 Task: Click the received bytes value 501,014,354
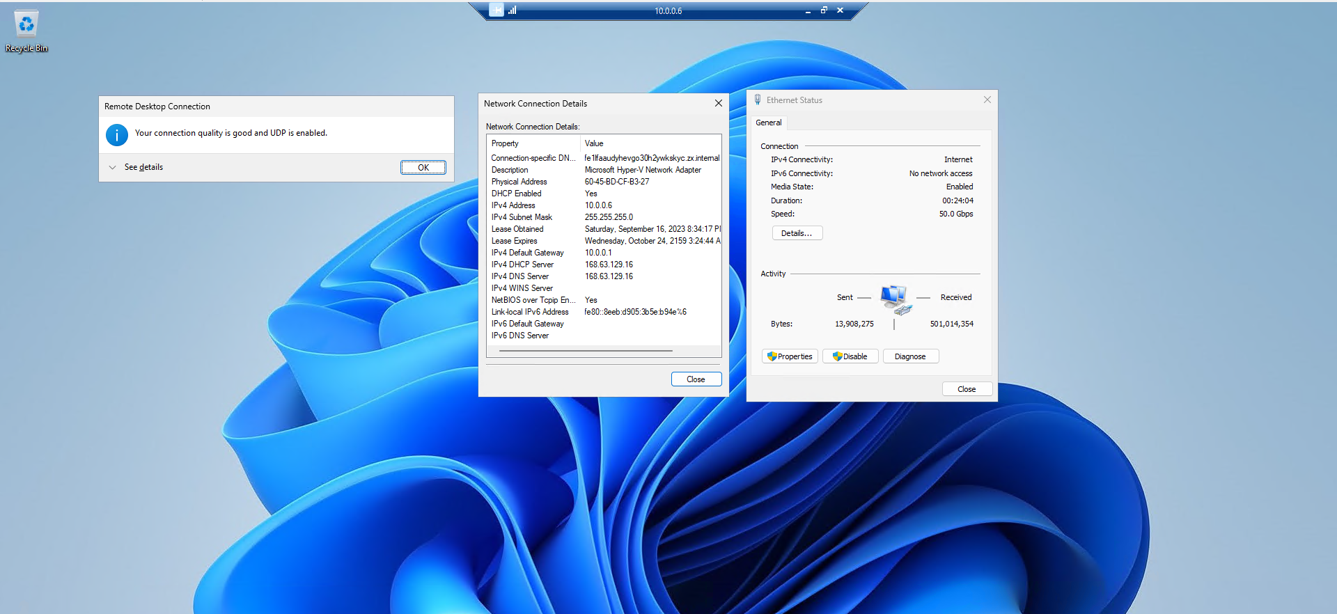pyautogui.click(x=952, y=324)
